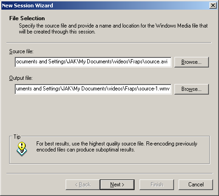The height and width of the screenshot is (196, 219).
Task: Go to the Next wizard page
Action: pyautogui.click(x=117, y=185)
